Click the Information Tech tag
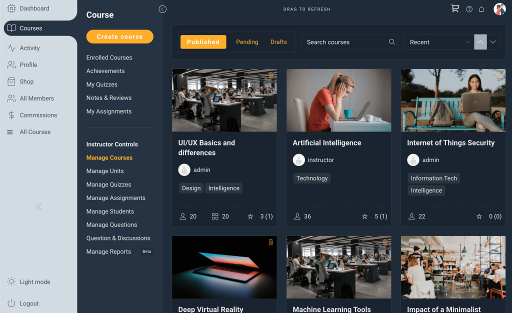Viewport: 512px width, 313px height. point(433,178)
